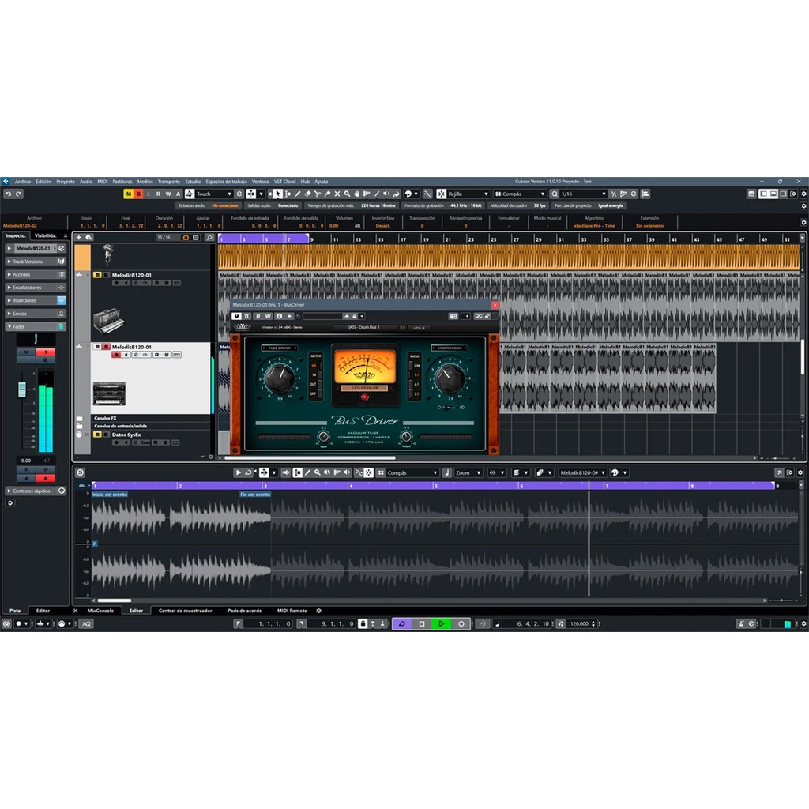The image size is (809, 809).
Task: Click the Control de muestreador tab
Action: coord(185,611)
